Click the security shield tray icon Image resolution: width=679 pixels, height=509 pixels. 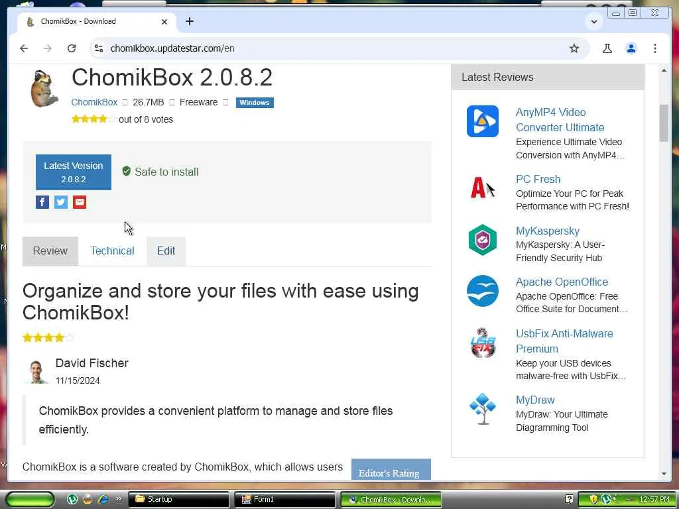pos(593,500)
